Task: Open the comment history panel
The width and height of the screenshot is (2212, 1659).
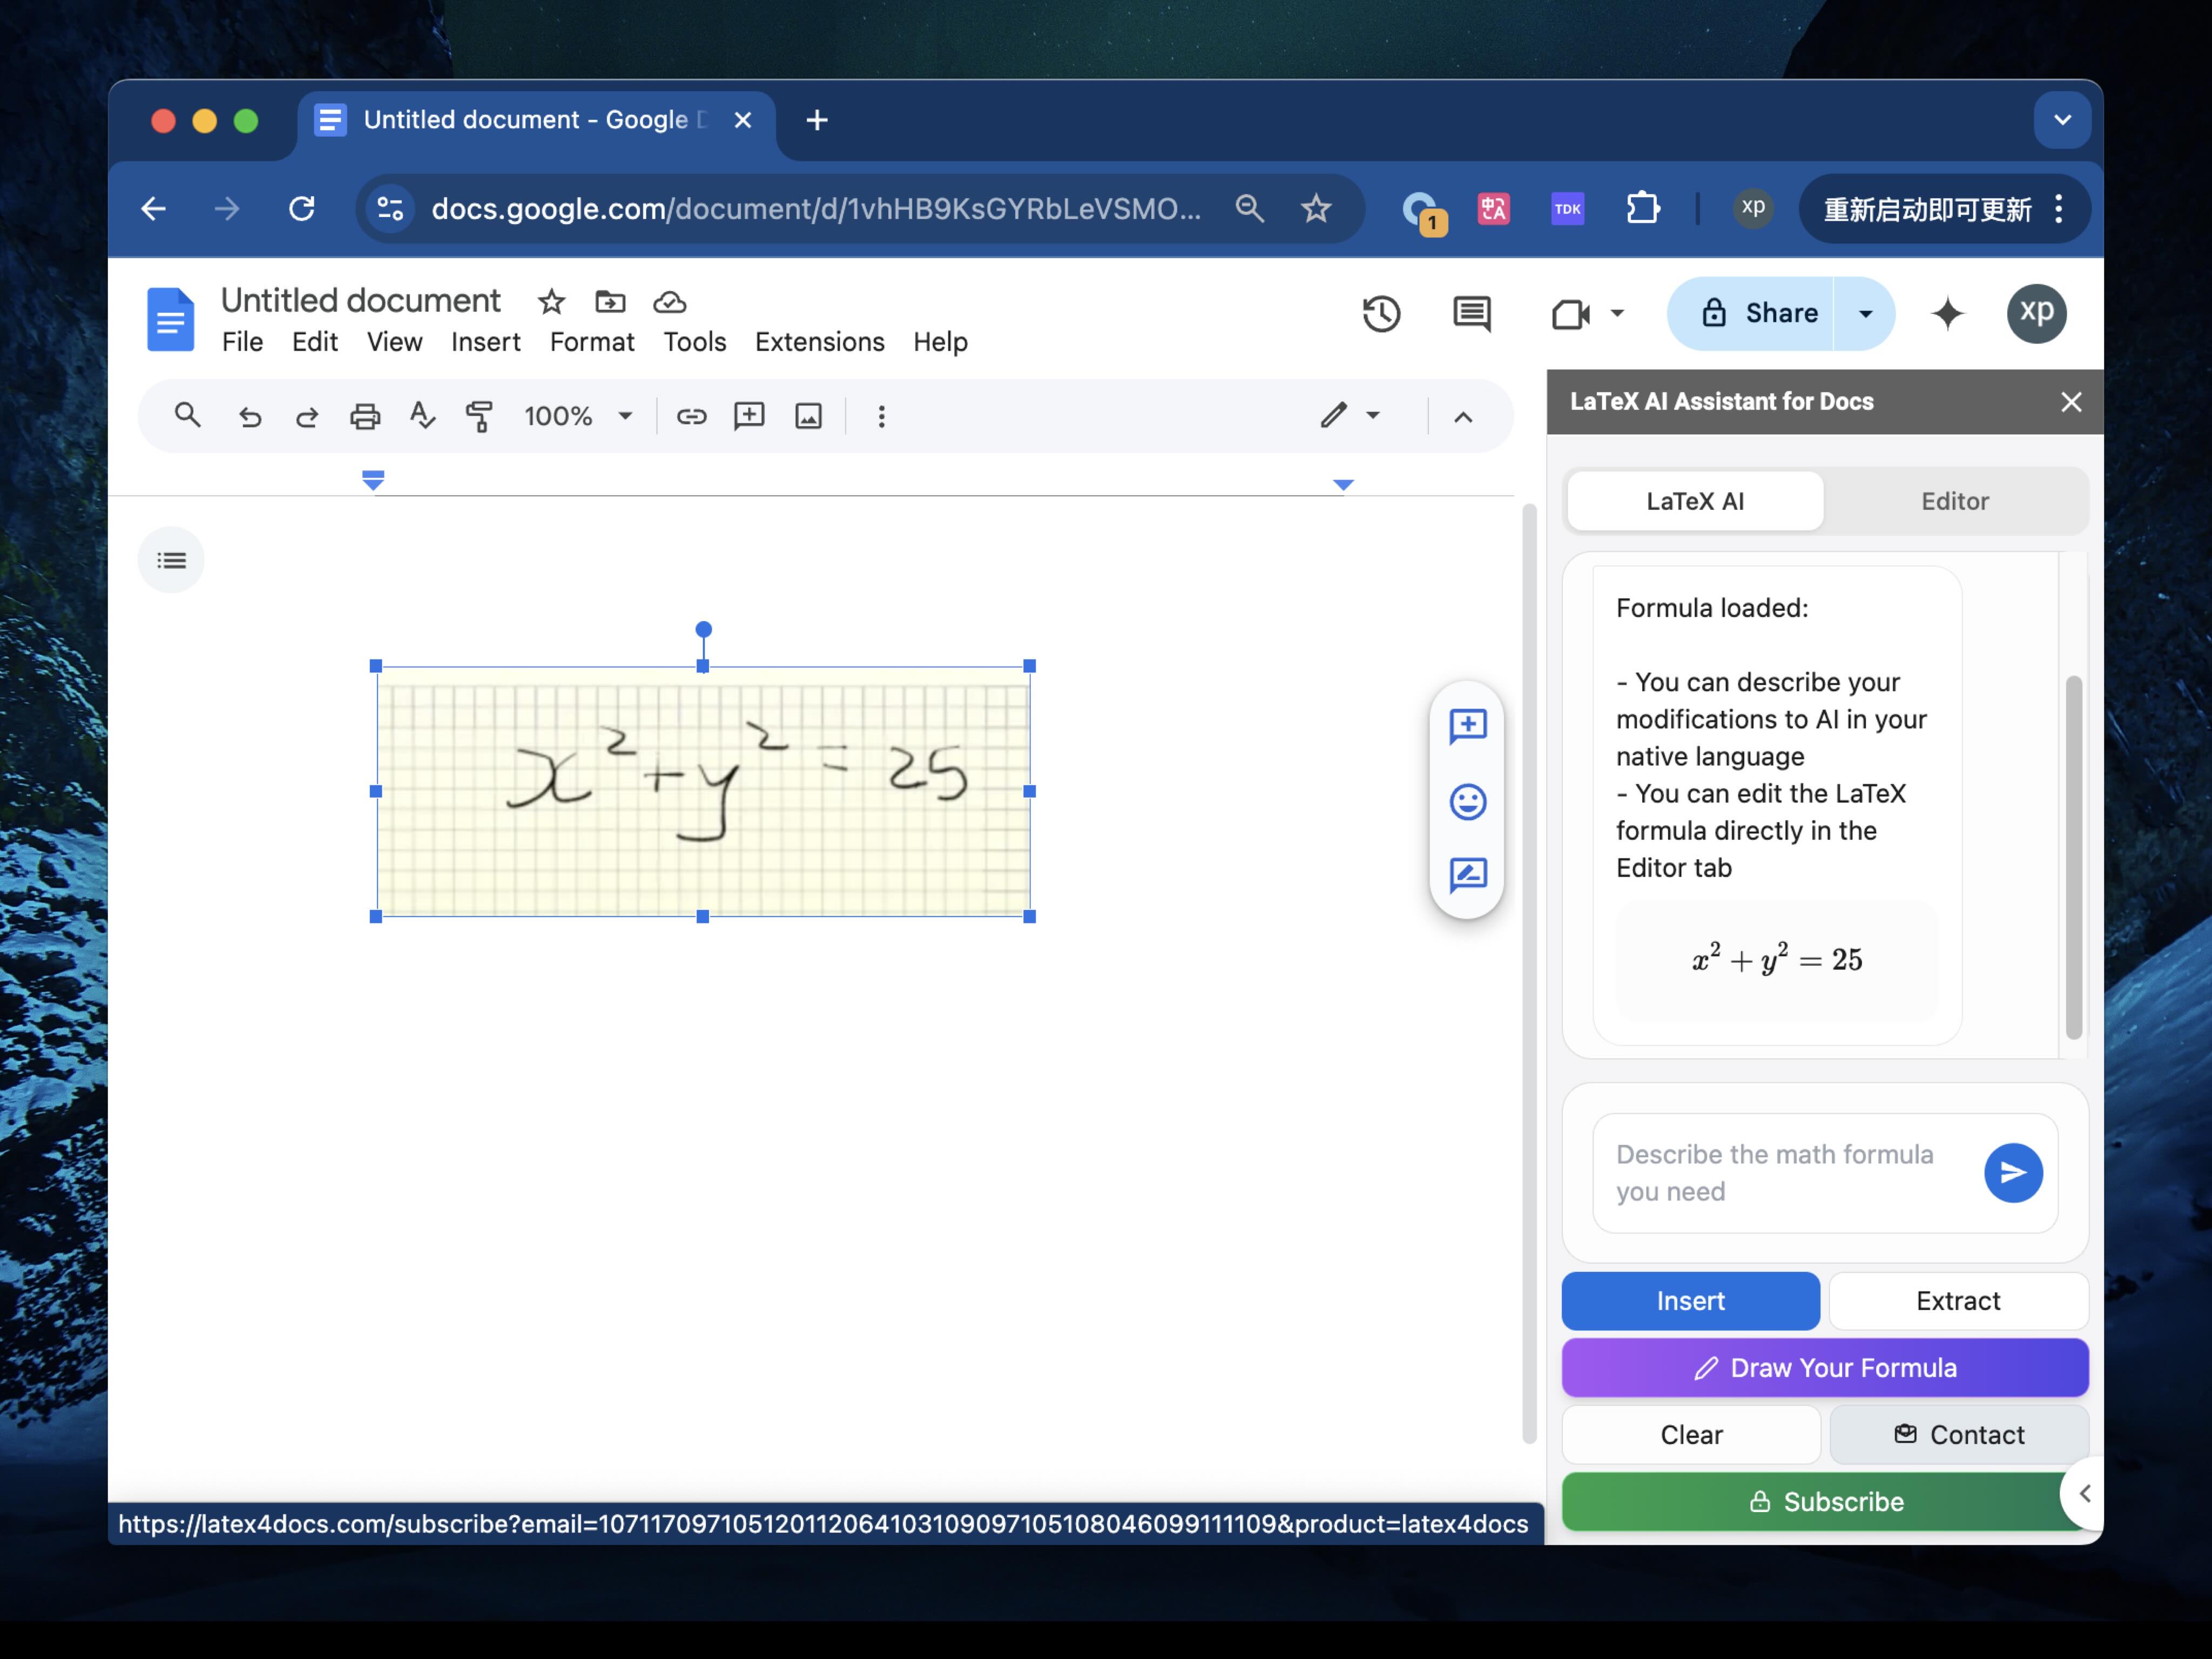Action: coord(1470,313)
